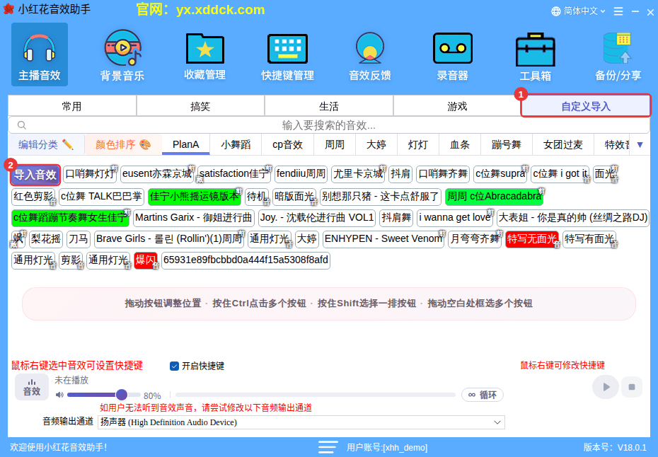
Task: Click the sound effect search field
Action: (329, 125)
